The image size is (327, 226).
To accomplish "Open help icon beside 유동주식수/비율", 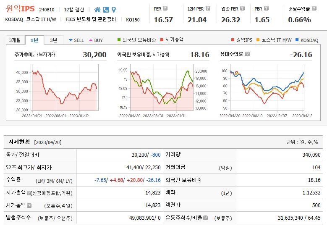I will click(205, 218).
